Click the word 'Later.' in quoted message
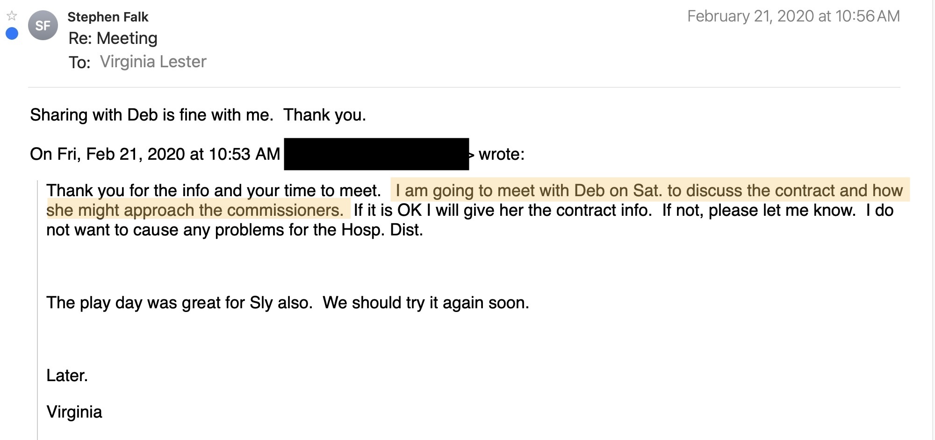This screenshot has height=440, width=935. [67, 376]
